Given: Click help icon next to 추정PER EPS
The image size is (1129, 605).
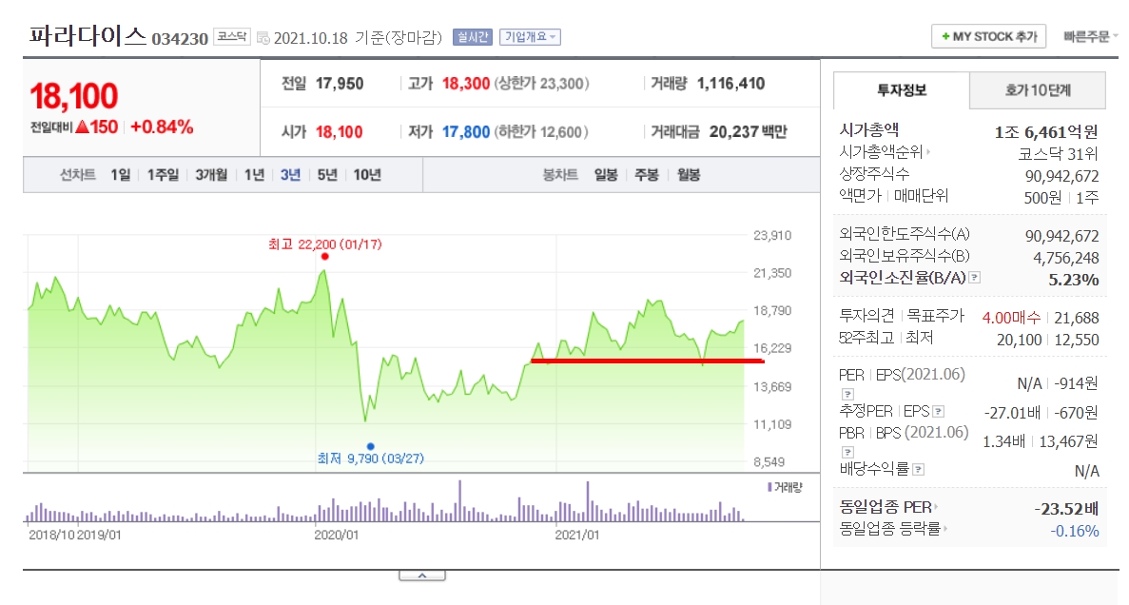Looking at the screenshot, I should pyautogui.click(x=938, y=411).
